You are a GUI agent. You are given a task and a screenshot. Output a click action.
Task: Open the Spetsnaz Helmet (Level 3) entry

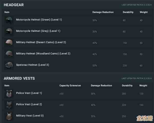(32, 65)
